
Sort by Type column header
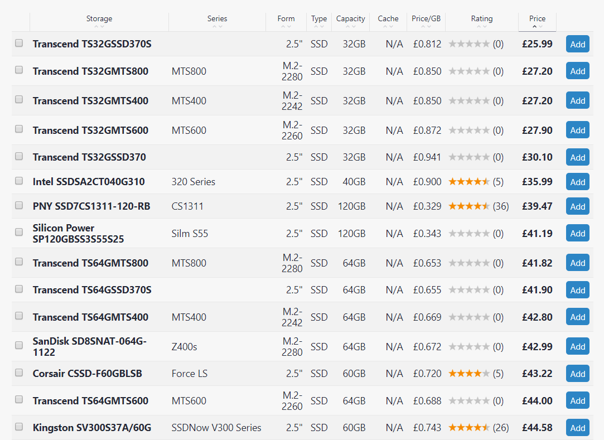click(319, 18)
